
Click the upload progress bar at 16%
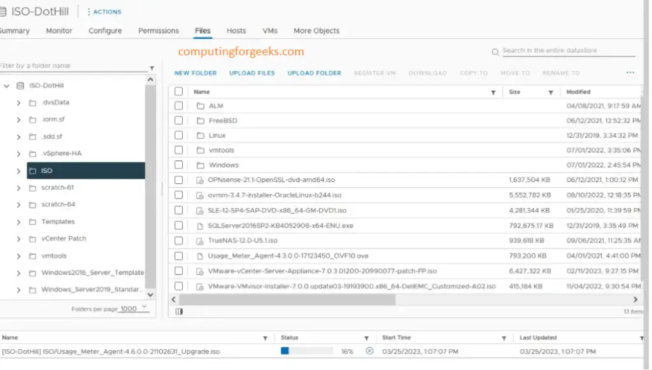click(x=307, y=351)
